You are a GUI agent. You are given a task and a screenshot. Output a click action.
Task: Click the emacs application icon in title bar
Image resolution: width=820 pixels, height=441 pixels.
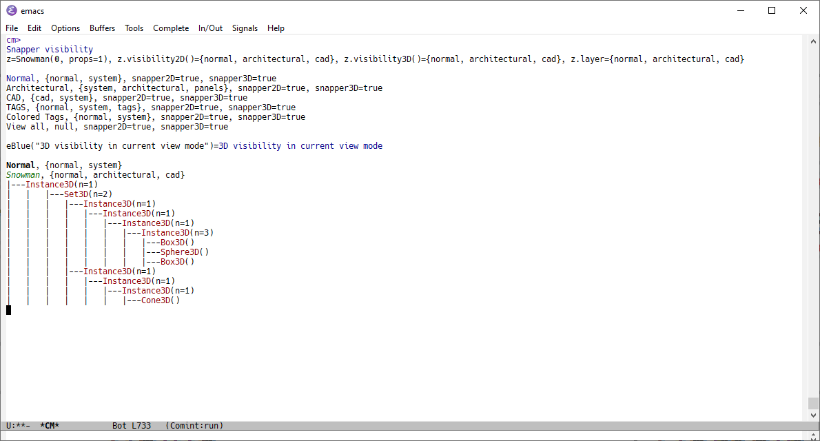coord(11,10)
